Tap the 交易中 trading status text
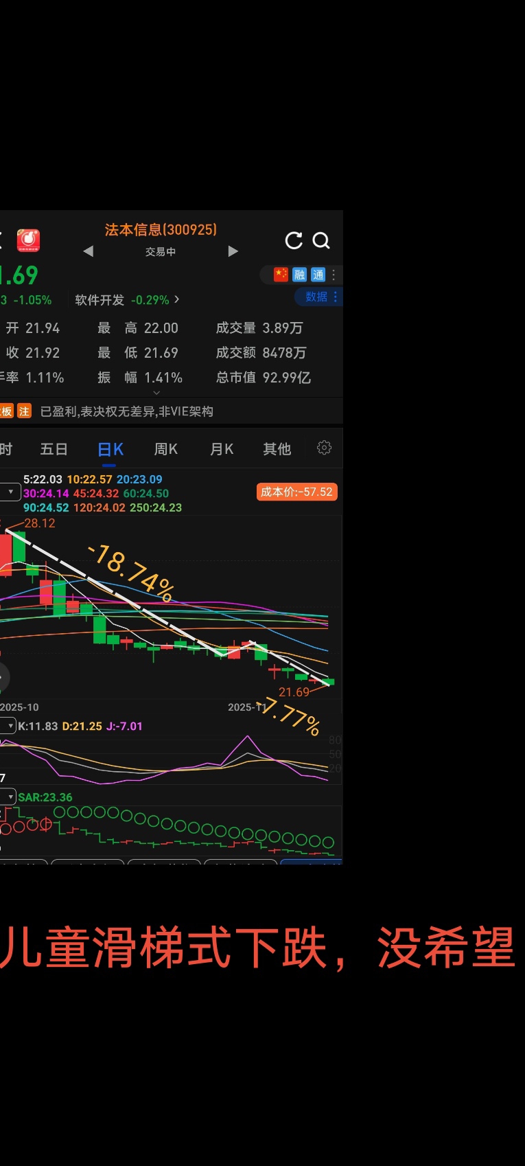 161,252
